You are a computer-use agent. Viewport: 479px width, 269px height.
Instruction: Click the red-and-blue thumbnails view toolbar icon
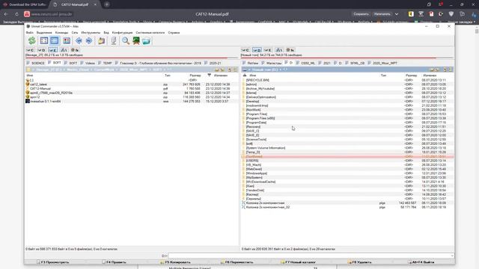pos(67,40)
